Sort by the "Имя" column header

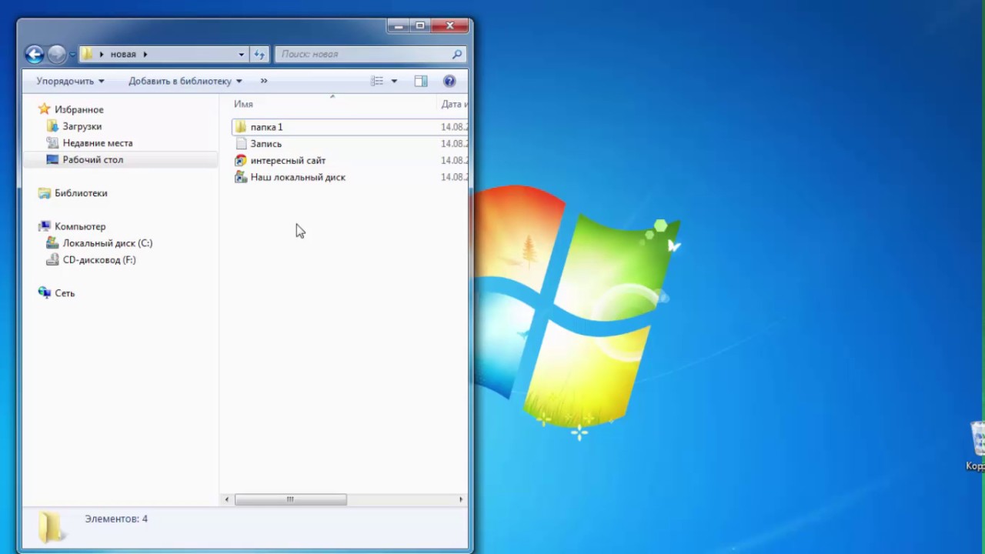tap(243, 104)
